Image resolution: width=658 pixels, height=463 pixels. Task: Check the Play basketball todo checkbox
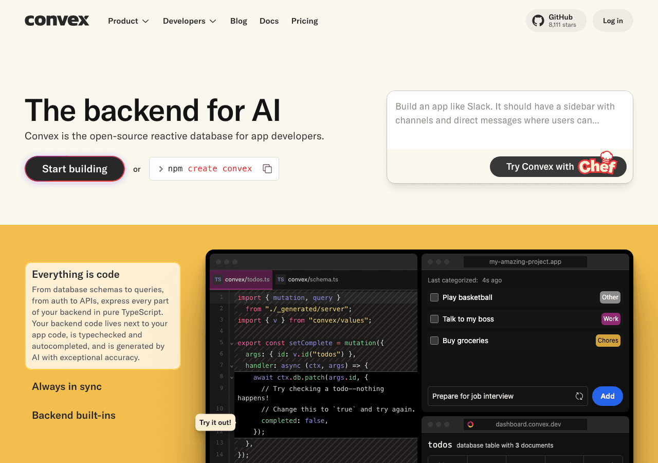(434, 297)
